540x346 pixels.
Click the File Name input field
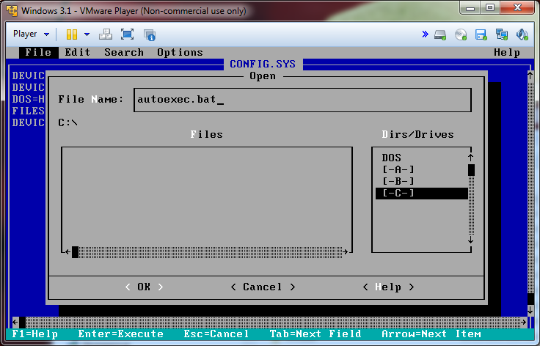(302, 100)
